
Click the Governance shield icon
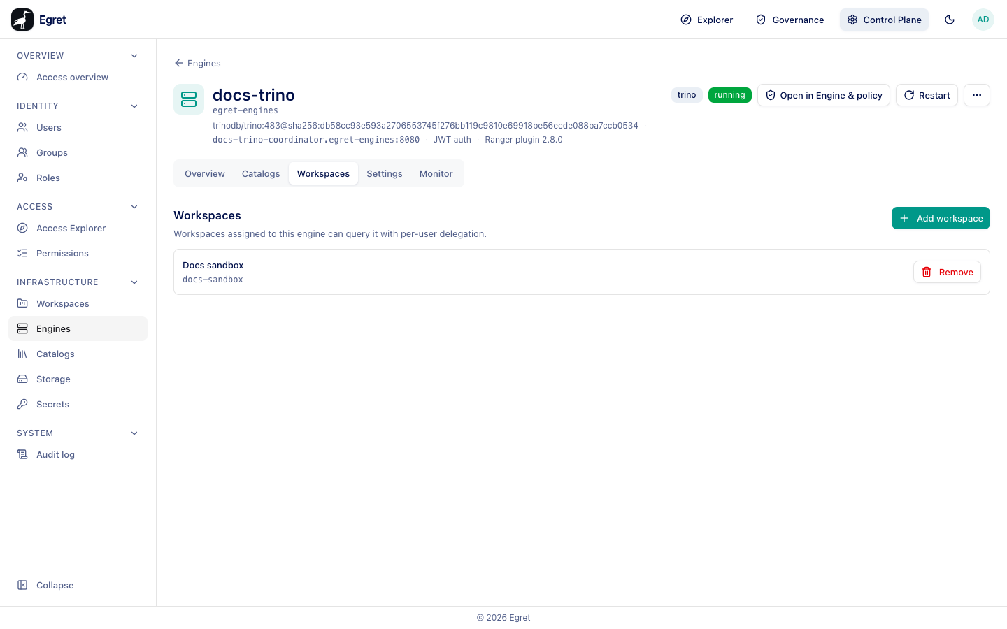tap(761, 20)
